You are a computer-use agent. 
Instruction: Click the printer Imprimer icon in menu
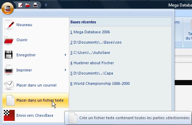(x=9, y=70)
